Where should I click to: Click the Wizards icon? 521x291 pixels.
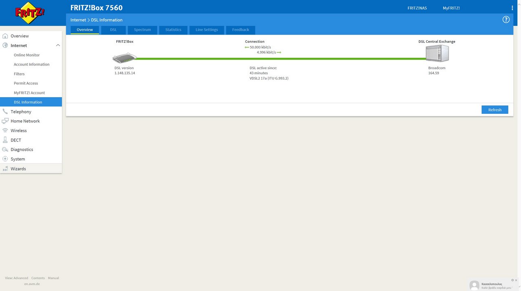[5, 169]
